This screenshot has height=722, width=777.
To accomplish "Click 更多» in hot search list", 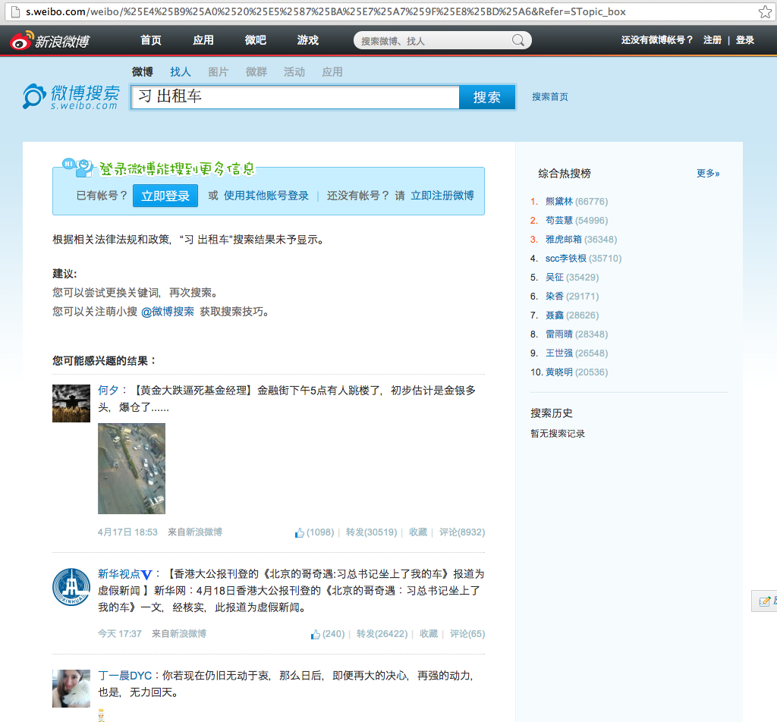I will 708,174.
